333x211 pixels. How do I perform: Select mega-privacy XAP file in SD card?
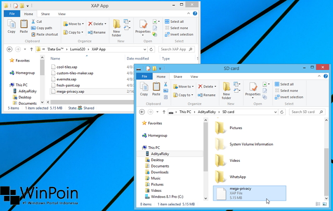(250, 193)
